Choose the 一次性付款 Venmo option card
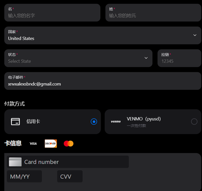202x191 pixels. coord(153,122)
